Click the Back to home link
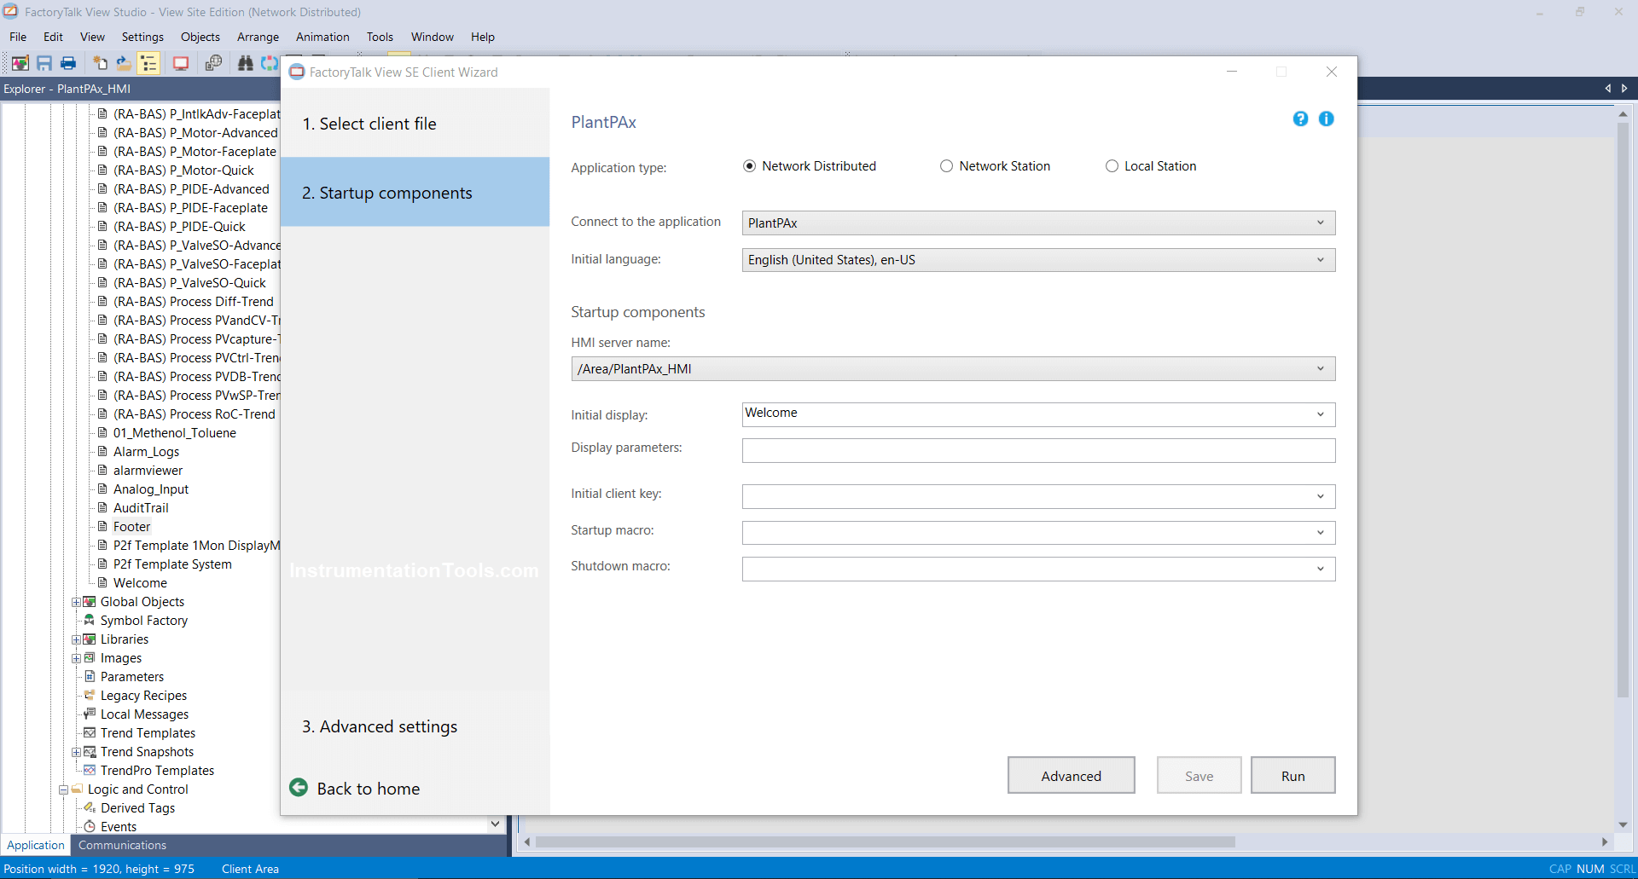 click(x=368, y=789)
